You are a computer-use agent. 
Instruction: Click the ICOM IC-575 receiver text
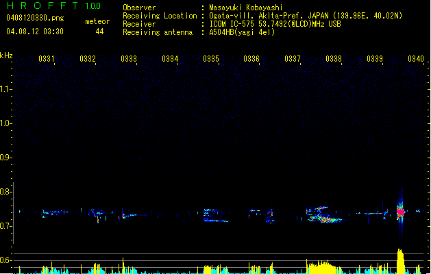(x=275, y=24)
